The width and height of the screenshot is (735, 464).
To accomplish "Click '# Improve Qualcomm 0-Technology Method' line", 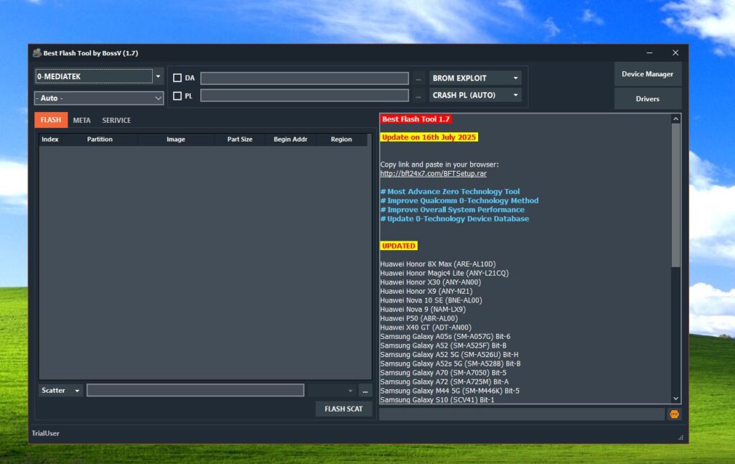I will [x=459, y=201].
